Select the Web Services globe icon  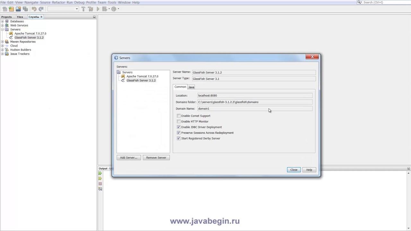click(x=7, y=25)
